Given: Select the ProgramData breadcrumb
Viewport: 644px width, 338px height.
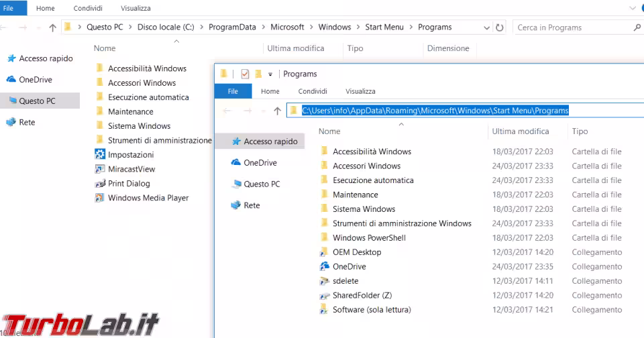Looking at the screenshot, I should 232,27.
